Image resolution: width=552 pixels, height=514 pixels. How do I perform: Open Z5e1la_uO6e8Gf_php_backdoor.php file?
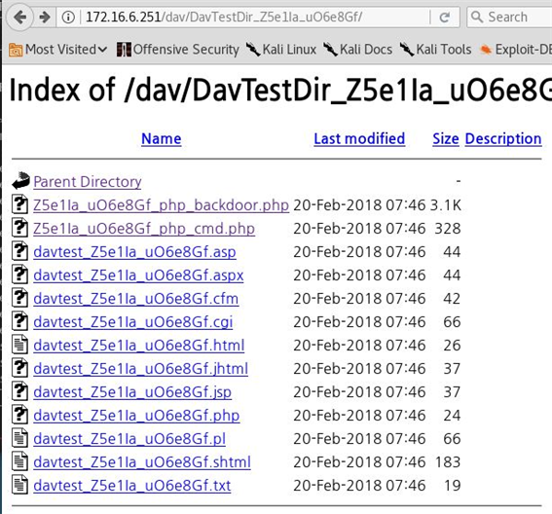[162, 205]
